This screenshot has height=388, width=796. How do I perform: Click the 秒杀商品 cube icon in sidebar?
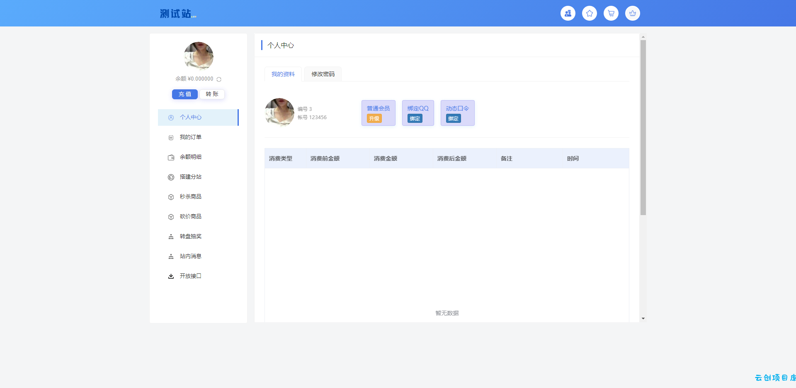[x=171, y=197]
